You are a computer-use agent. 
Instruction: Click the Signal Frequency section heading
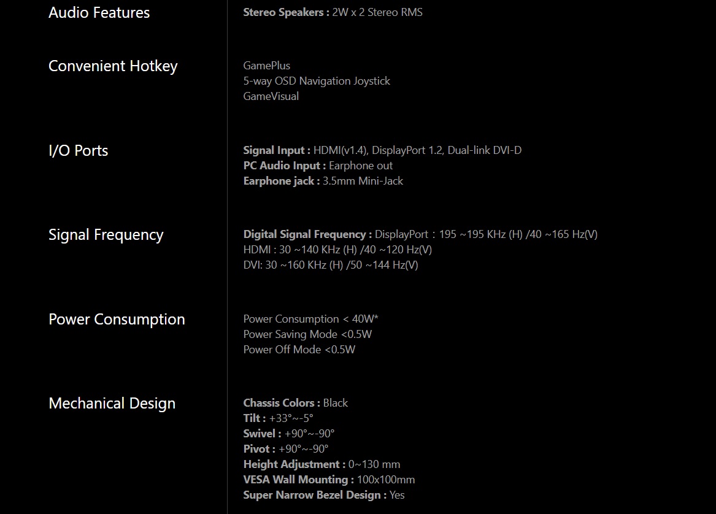point(106,235)
